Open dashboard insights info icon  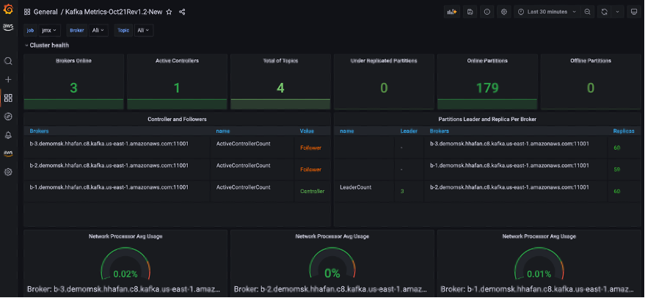pyautogui.click(x=487, y=12)
